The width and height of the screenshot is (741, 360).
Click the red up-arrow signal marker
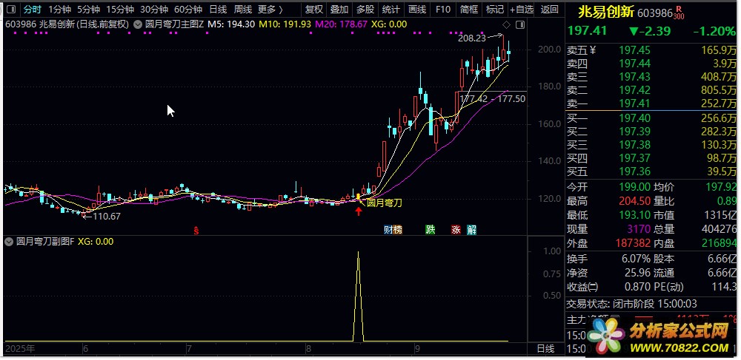click(x=359, y=211)
